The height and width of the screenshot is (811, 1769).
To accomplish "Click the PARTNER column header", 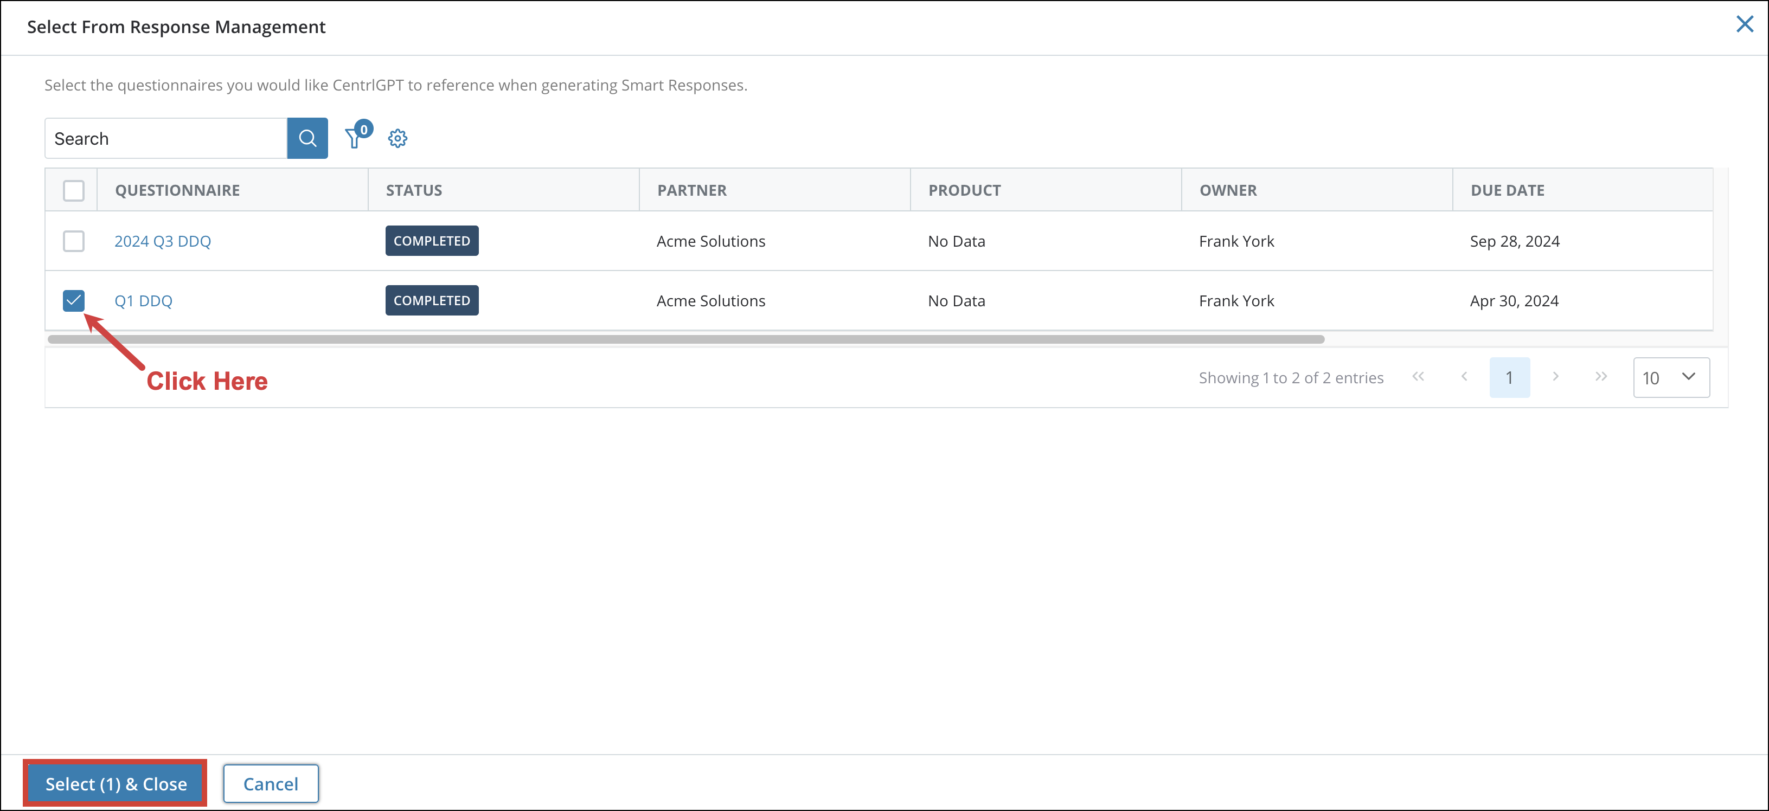I will tap(774, 190).
